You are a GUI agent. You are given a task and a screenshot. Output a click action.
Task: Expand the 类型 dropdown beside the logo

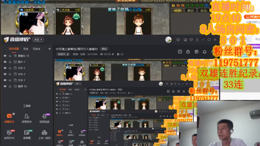[x=38, y=40]
